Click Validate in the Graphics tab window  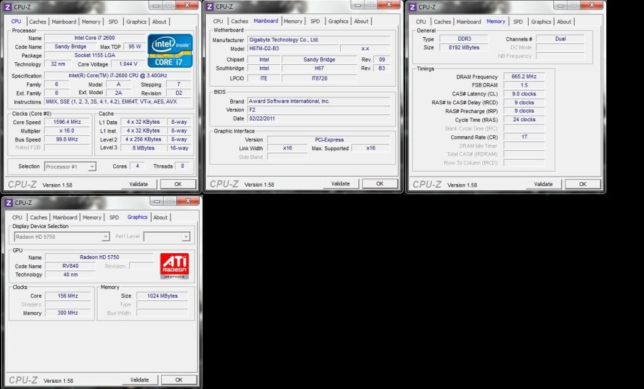point(140,380)
